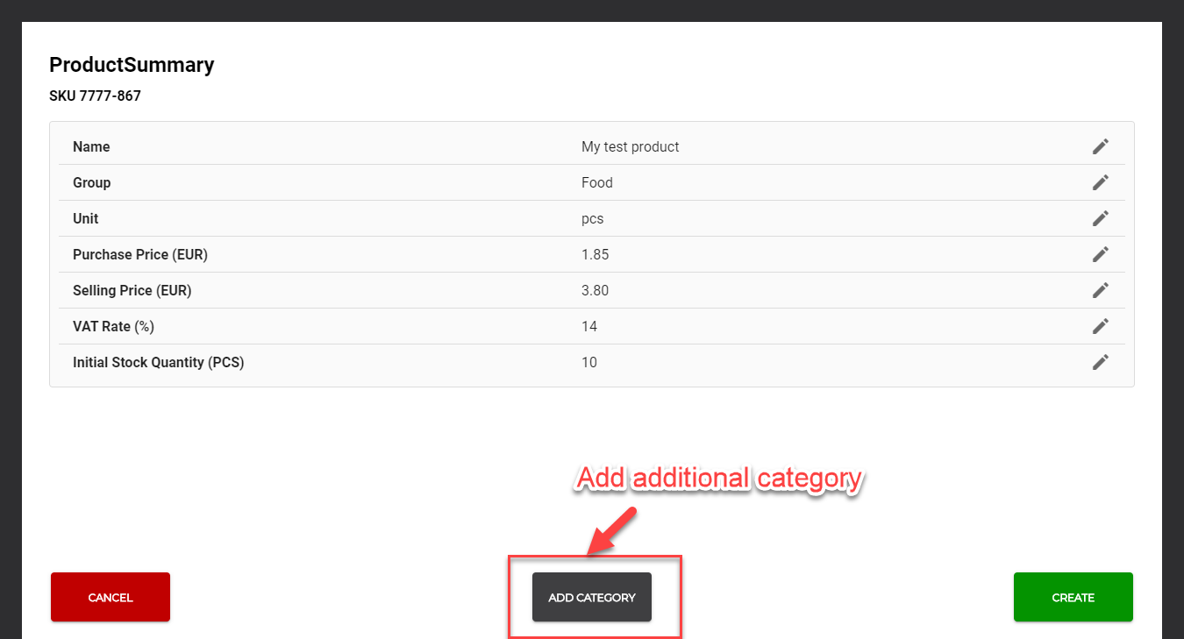The width and height of the screenshot is (1184, 639).
Task: Edit the product Name field
Action: [1100, 146]
